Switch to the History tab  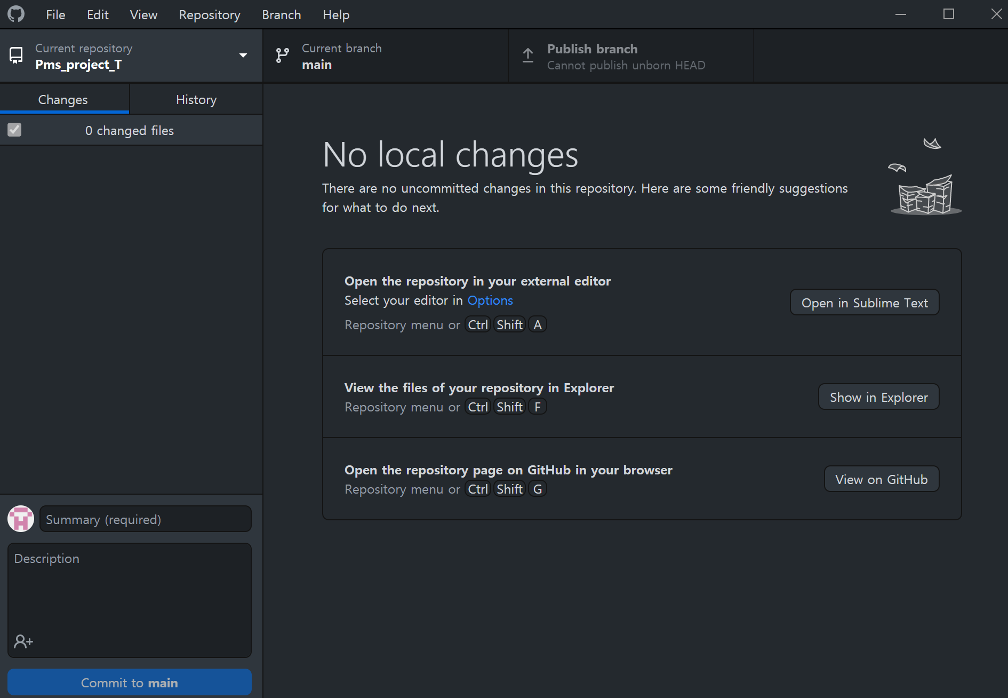click(196, 100)
